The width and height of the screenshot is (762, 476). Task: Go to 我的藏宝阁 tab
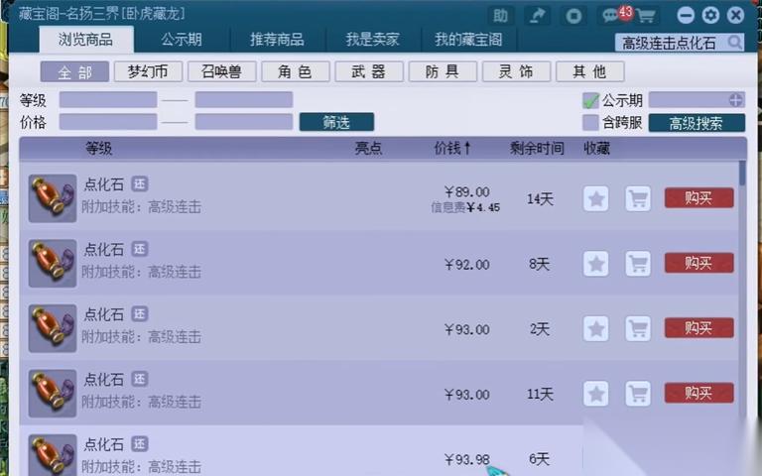pos(468,40)
